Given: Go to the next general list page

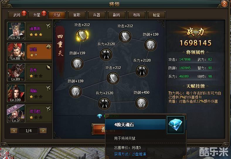Looking at the screenshot, I should (43, 130).
